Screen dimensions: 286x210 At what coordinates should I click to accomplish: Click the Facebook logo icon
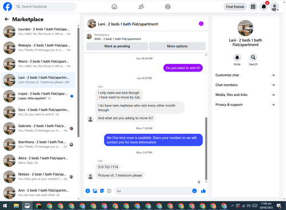(x=7, y=7)
